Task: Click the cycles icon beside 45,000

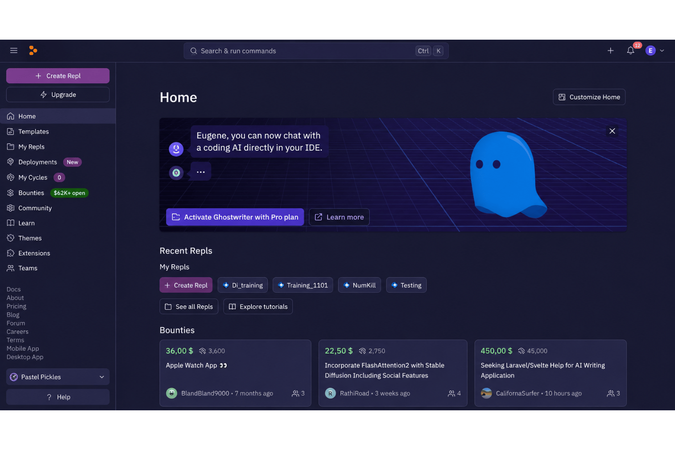Action: tap(521, 351)
